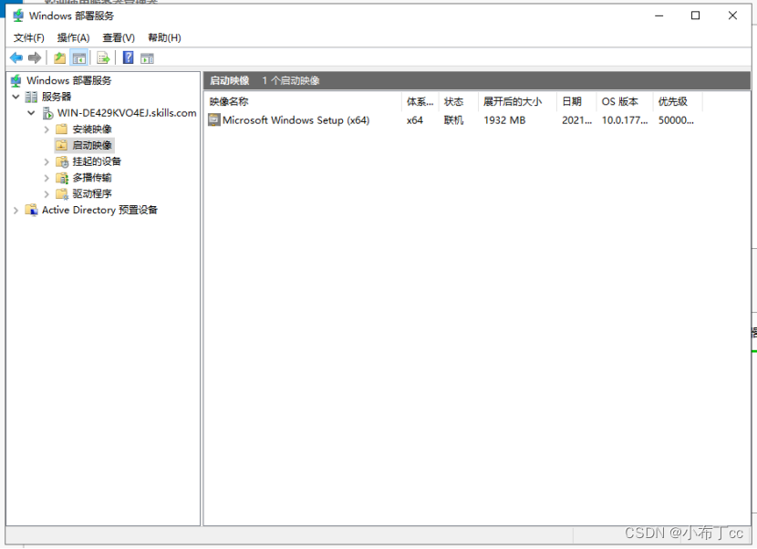Minimize the Windows 部署服务 window
757x549 pixels.
tap(659, 16)
